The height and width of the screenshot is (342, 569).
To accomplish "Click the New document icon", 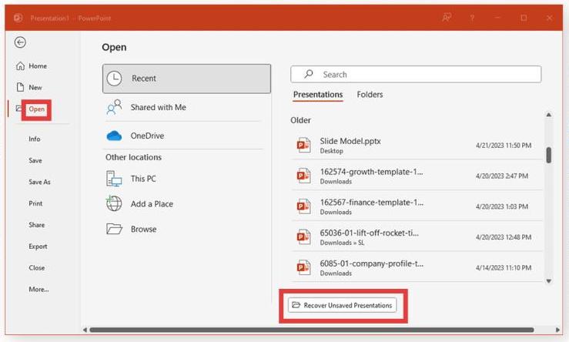I will 20,87.
